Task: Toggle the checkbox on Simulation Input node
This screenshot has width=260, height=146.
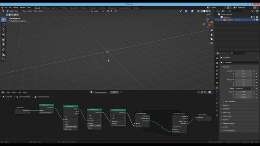Action: [136, 123]
